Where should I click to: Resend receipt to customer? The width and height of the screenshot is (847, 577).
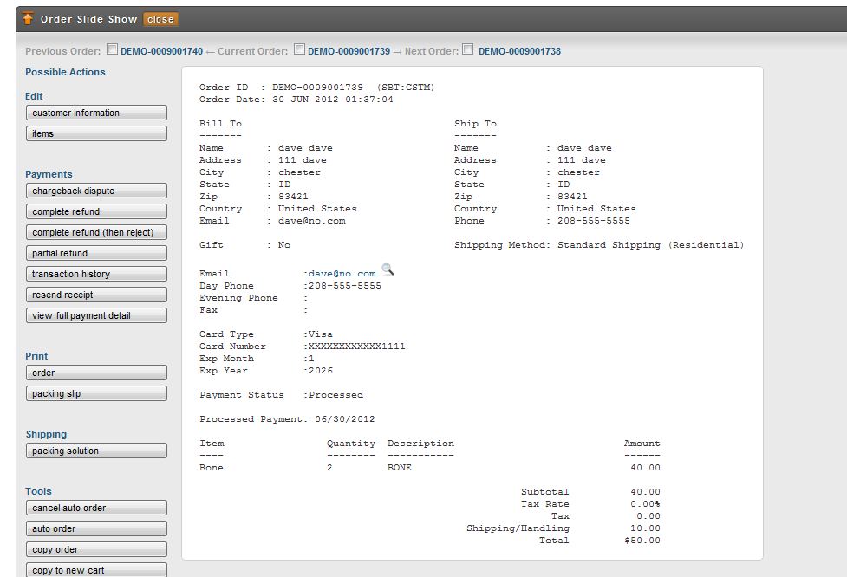coord(97,295)
